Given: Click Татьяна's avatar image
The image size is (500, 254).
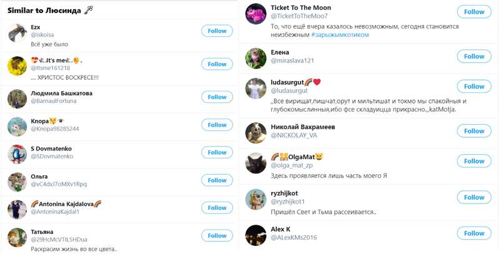Looking at the screenshot, I should (17, 237).
